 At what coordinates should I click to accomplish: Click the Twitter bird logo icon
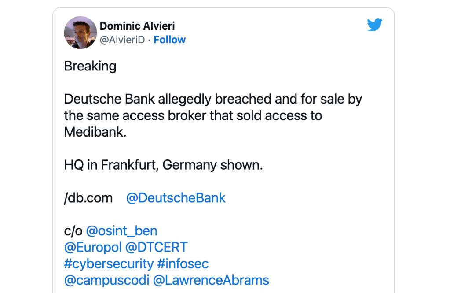pos(375,26)
